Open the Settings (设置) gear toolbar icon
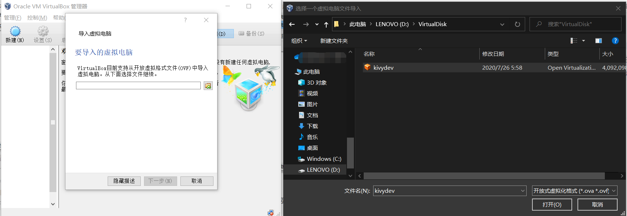The width and height of the screenshot is (627, 216). [x=43, y=31]
